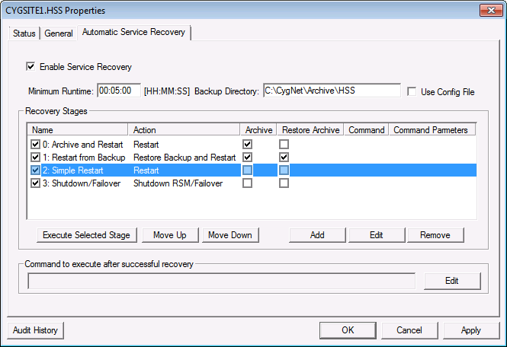Click the Command Parmeters column header
This screenshot has width=507, height=347.
point(432,130)
